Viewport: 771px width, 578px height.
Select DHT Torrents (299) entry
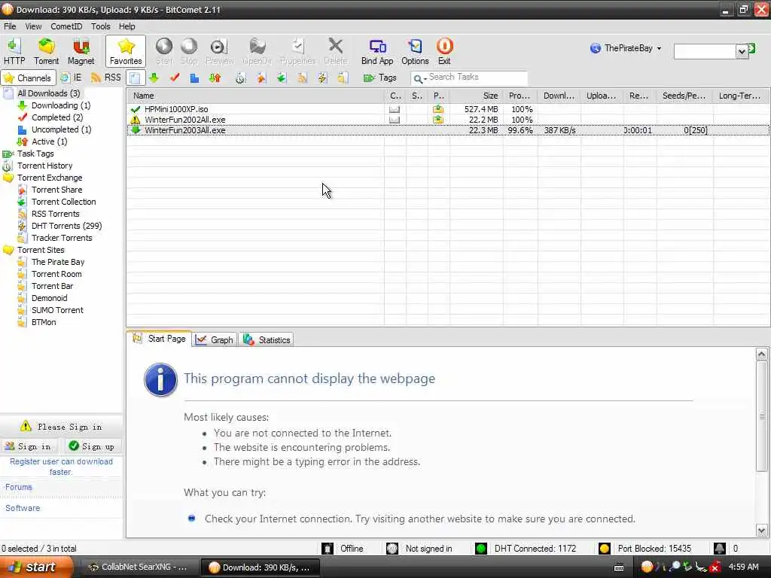point(66,226)
